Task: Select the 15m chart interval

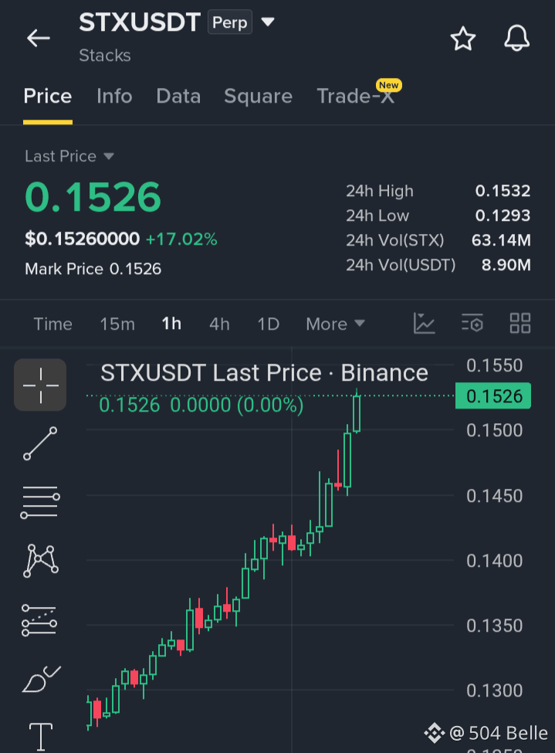Action: pyautogui.click(x=117, y=324)
